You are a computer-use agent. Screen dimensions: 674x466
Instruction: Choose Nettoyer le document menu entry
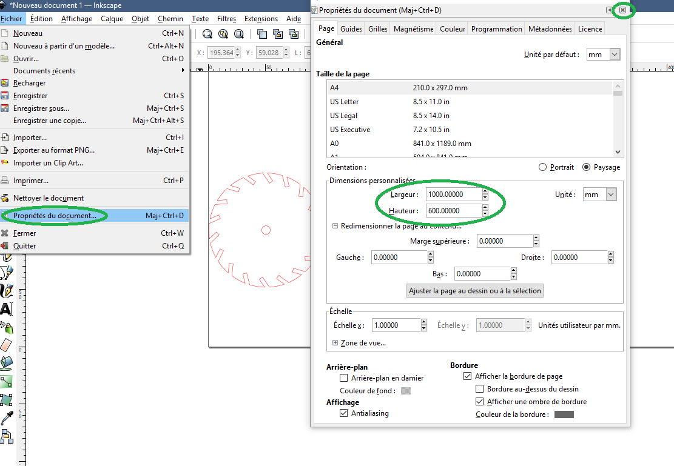pos(94,198)
